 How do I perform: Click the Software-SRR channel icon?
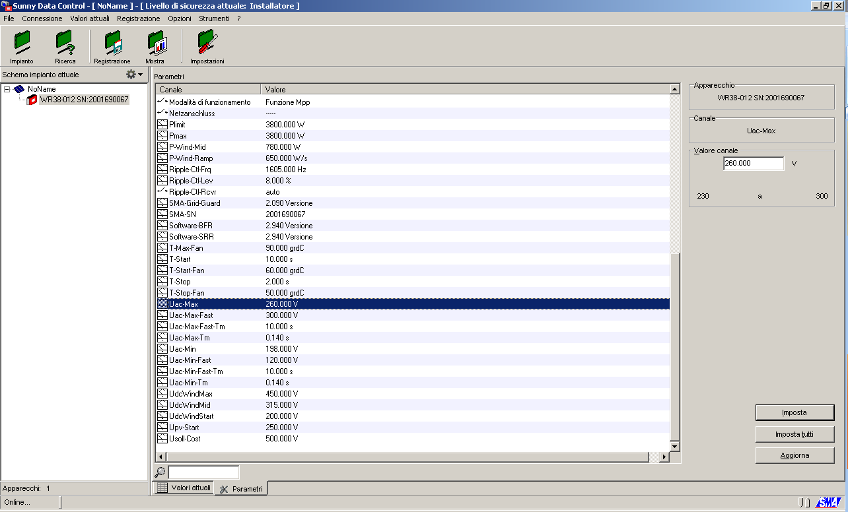coord(162,237)
